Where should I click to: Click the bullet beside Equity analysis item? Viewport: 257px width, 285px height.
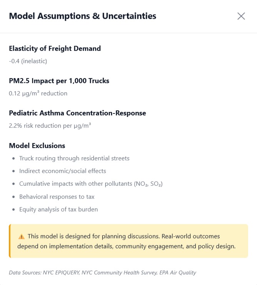(14, 210)
